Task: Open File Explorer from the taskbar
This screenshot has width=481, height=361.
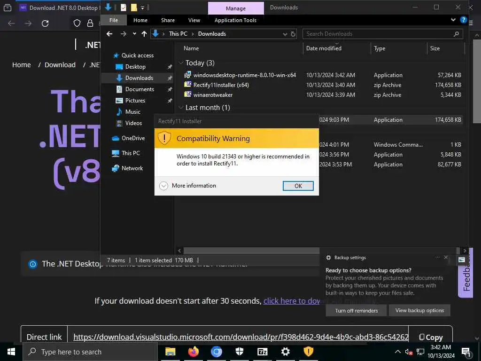Action: (170, 352)
